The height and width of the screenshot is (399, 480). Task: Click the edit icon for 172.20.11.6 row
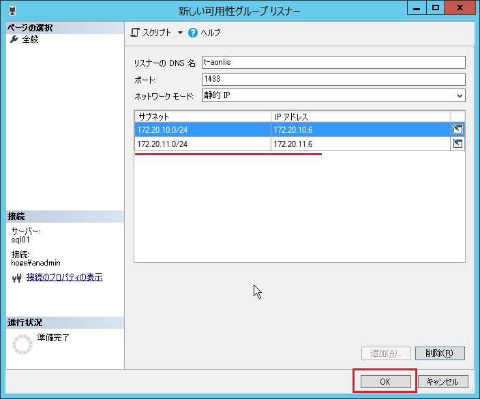(x=457, y=144)
